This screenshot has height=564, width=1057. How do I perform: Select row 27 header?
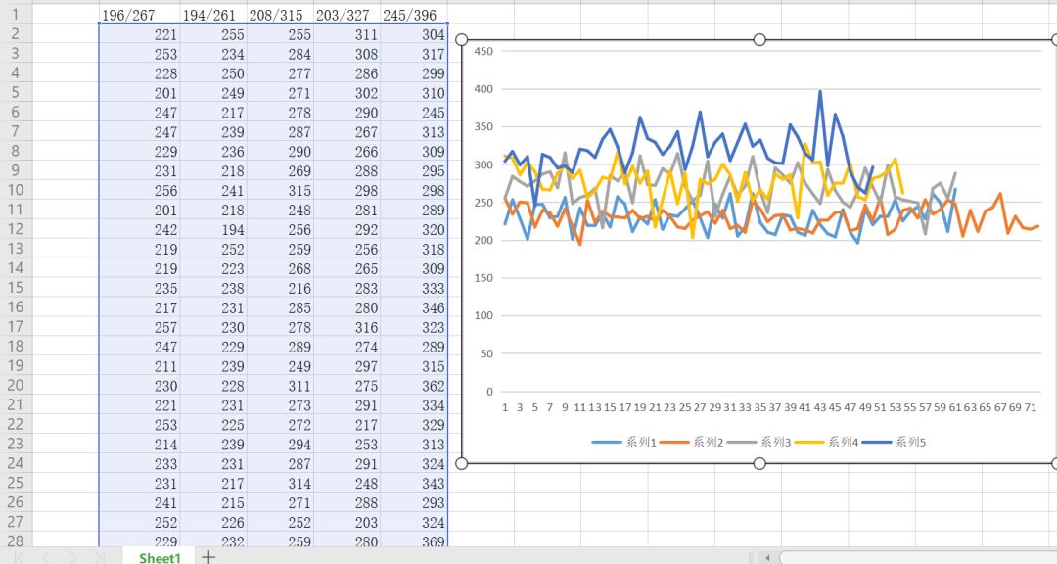pos(16,522)
